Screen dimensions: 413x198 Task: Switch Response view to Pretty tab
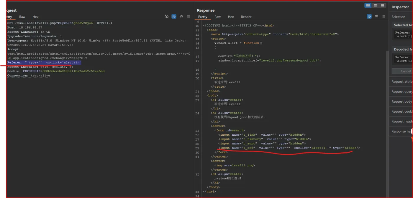(203, 17)
